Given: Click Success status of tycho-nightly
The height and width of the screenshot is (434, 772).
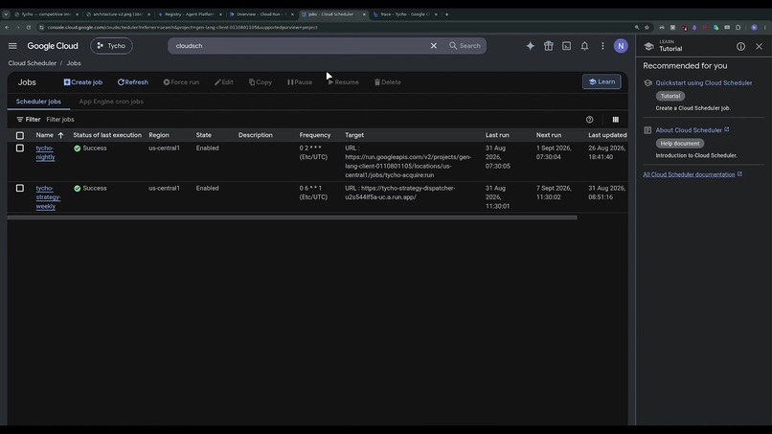Looking at the screenshot, I should 90,148.
